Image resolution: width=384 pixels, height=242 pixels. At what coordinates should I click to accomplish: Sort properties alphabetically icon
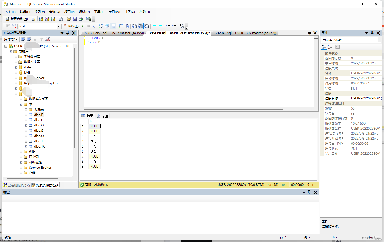click(x=330, y=47)
